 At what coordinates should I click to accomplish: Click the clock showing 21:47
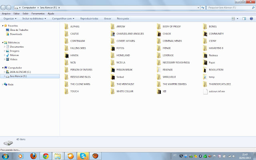tap(245, 156)
